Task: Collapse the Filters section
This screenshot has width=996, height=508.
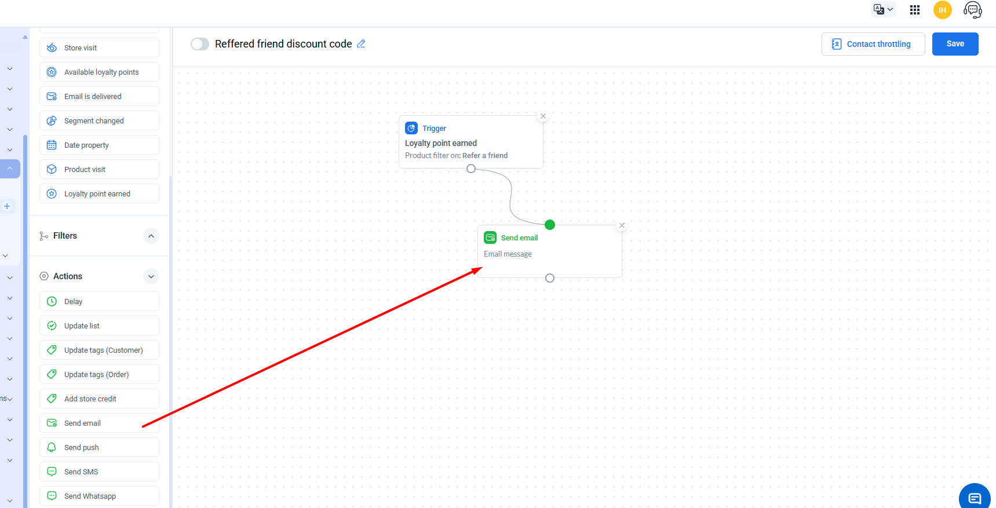Action: pos(151,236)
